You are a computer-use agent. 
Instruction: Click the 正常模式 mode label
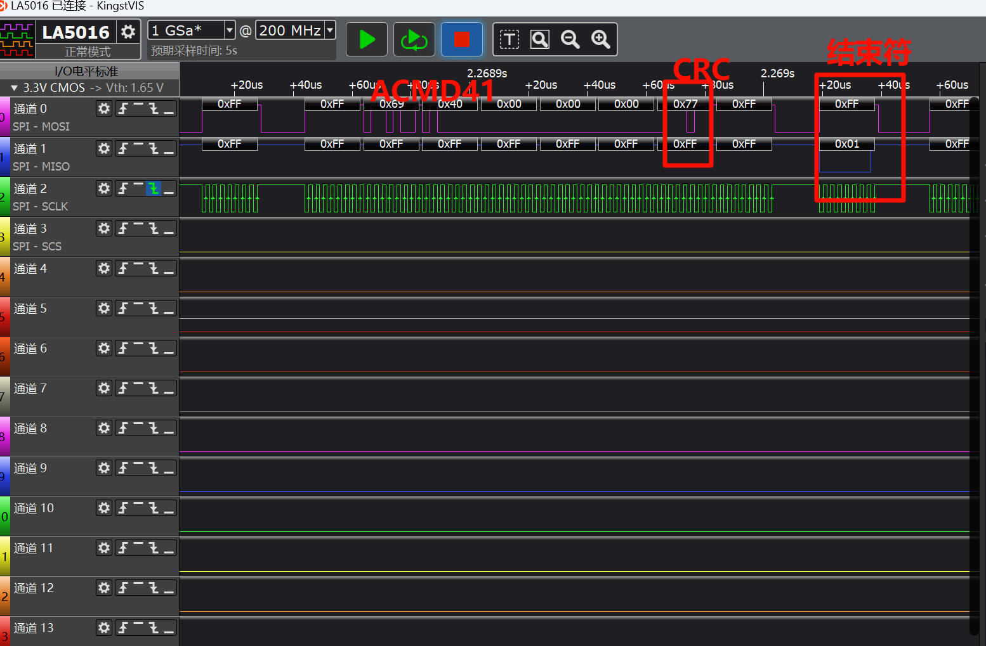point(88,52)
